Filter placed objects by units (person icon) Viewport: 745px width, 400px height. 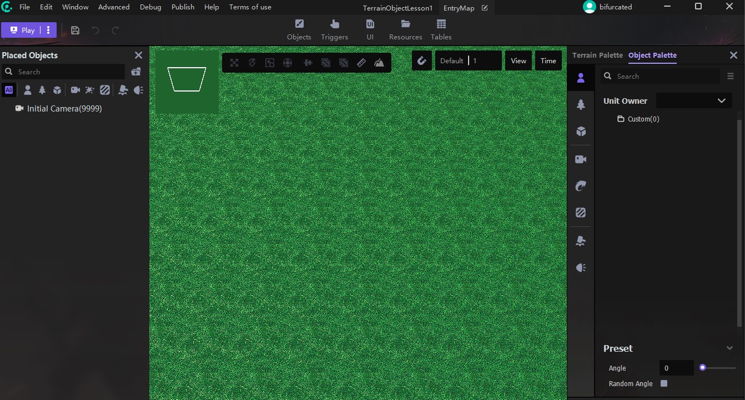pos(27,90)
